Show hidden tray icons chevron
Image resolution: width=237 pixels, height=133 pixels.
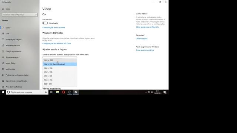146,92
